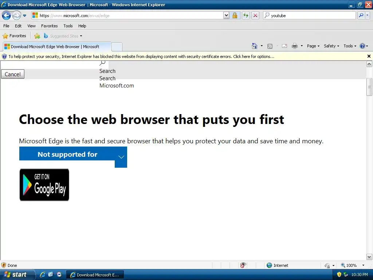This screenshot has width=373, height=280.
Task: Open the security settings status dropdown arrow
Action: point(334,265)
